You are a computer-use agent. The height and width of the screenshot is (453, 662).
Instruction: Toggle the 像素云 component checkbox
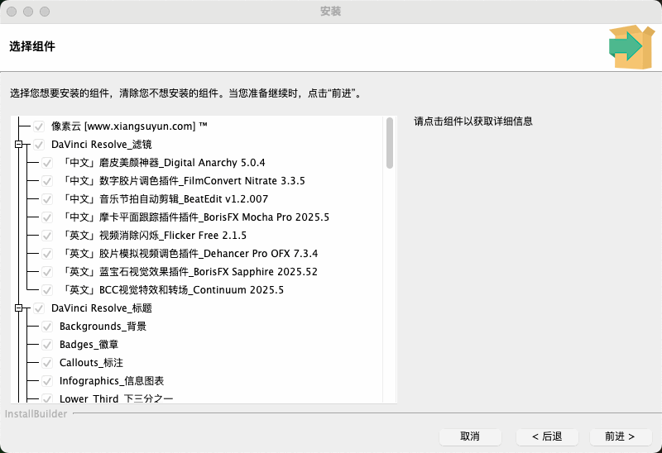[39, 126]
